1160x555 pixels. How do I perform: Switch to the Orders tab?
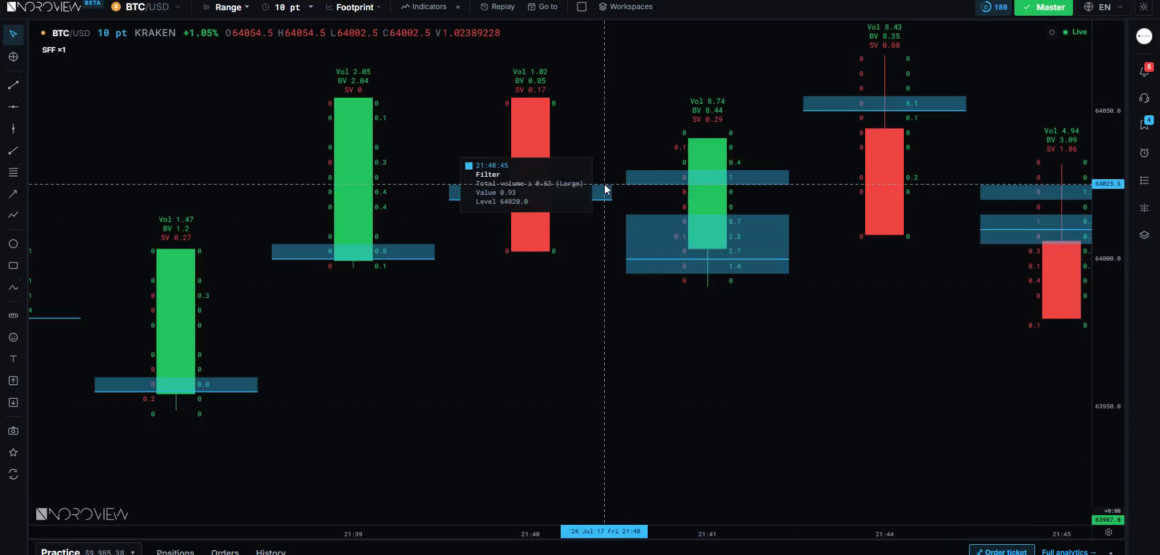(x=225, y=551)
